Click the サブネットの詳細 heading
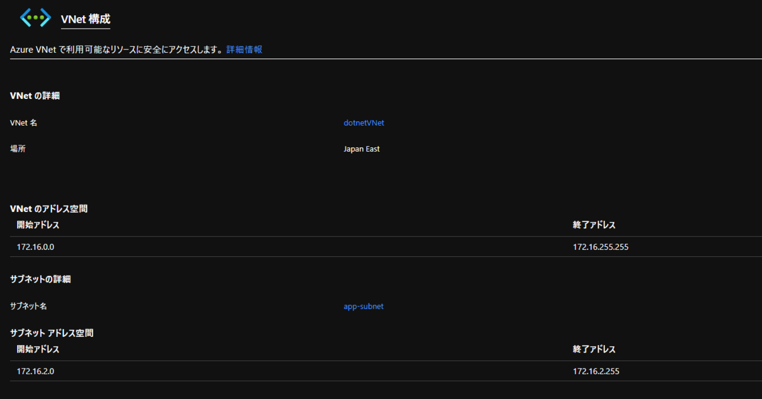This screenshot has height=399, width=762. point(41,279)
